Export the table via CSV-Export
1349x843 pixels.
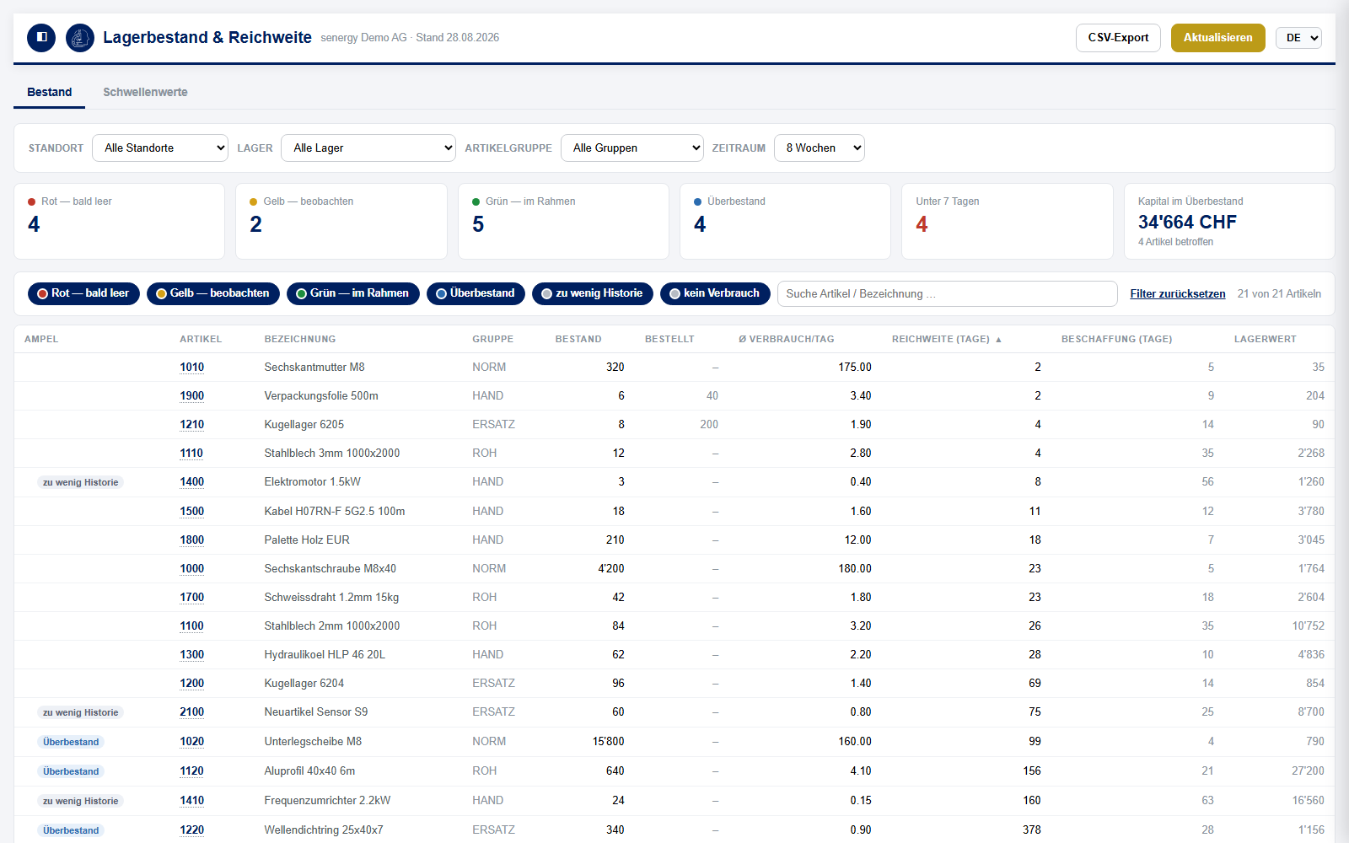[1118, 38]
